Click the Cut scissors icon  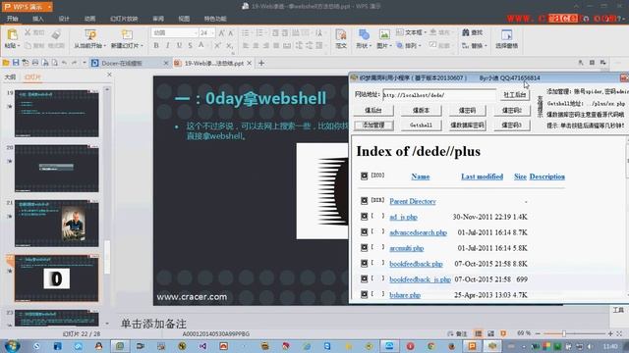pyautogui.click(x=28, y=32)
